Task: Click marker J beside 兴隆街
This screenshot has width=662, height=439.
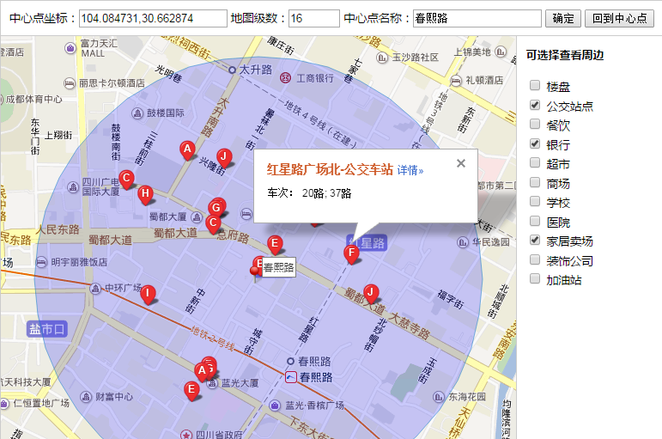Action: (224, 156)
